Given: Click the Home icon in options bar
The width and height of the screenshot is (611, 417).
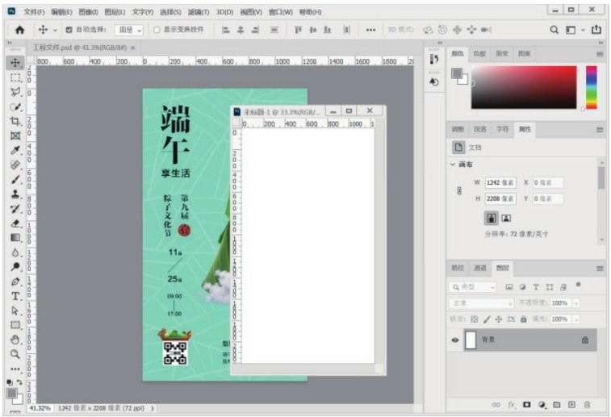Looking at the screenshot, I should [x=19, y=30].
